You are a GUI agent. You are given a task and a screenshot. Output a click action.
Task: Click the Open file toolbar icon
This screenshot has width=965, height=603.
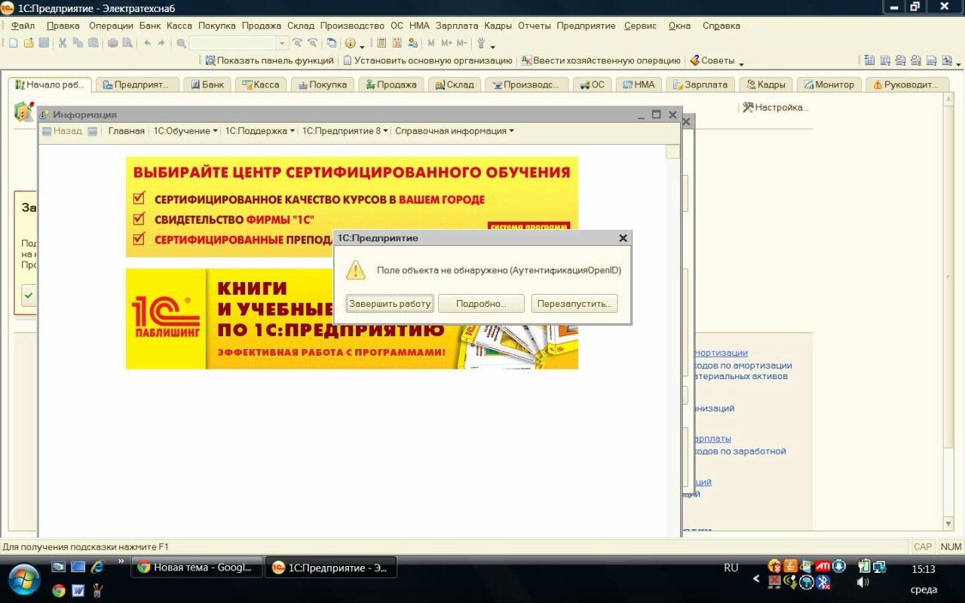29,43
